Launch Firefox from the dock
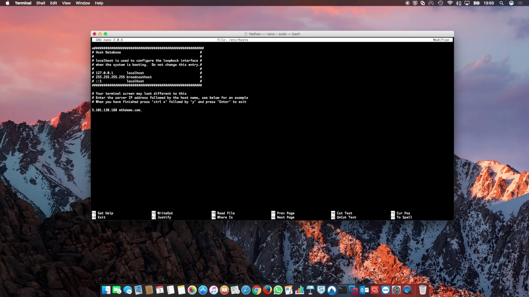Image resolution: width=529 pixels, height=297 pixels. coord(267,290)
